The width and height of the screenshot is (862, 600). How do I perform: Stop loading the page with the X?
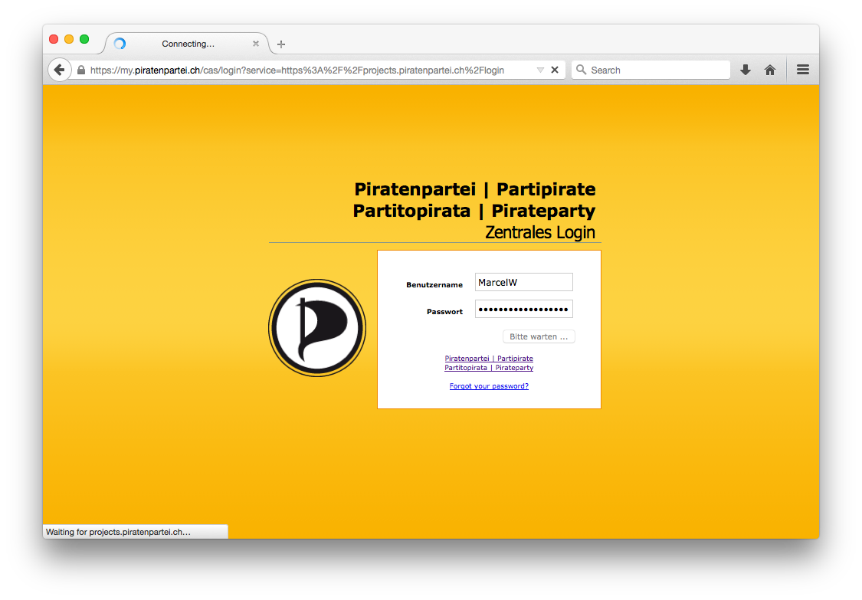tap(555, 70)
